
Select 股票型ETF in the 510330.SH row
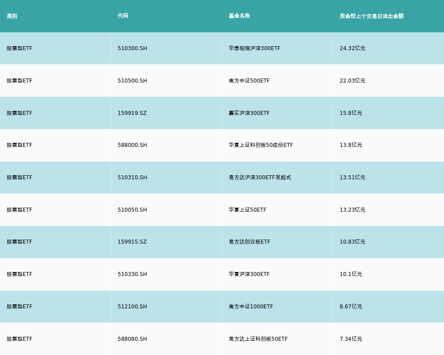(20, 274)
